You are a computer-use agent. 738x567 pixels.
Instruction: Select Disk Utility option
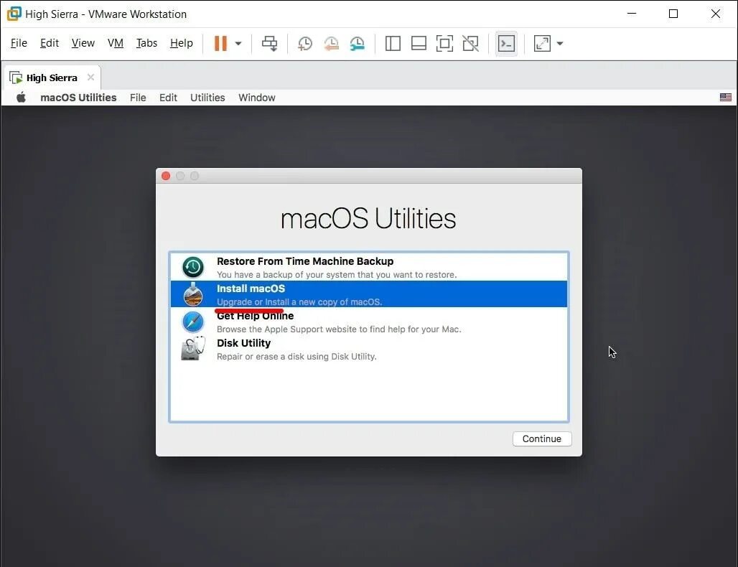pyautogui.click(x=368, y=349)
